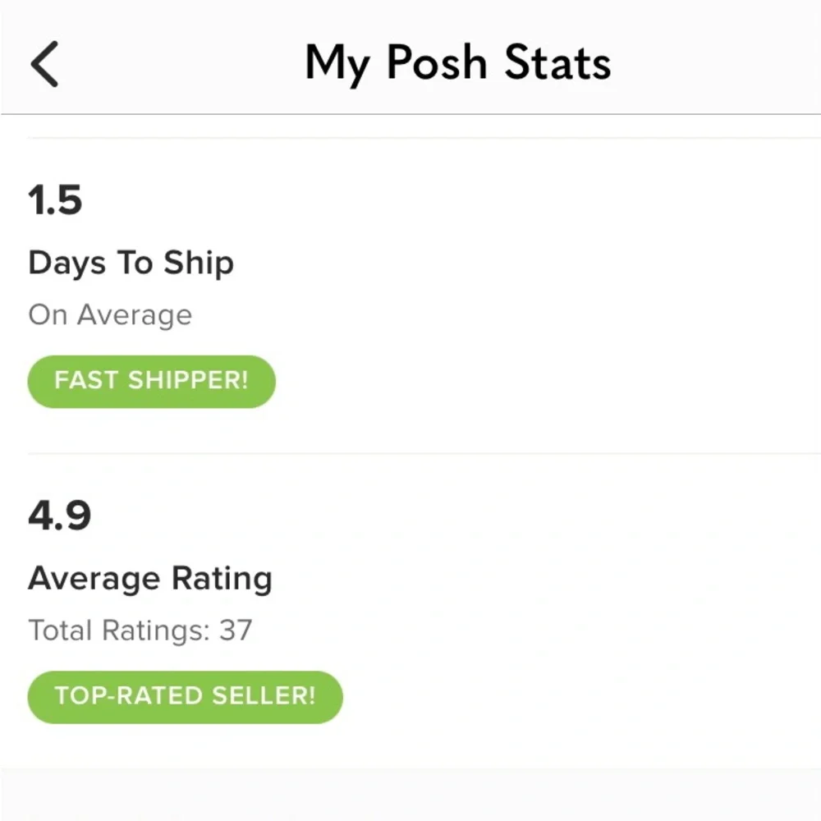Select the 4.9 rating value
The image size is (821, 821).
(59, 516)
